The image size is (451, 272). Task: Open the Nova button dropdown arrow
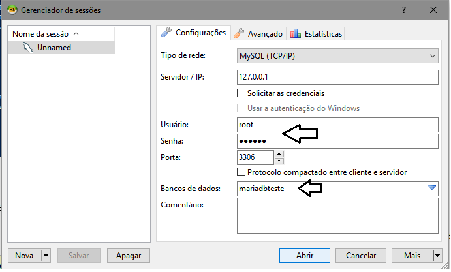(x=46, y=256)
